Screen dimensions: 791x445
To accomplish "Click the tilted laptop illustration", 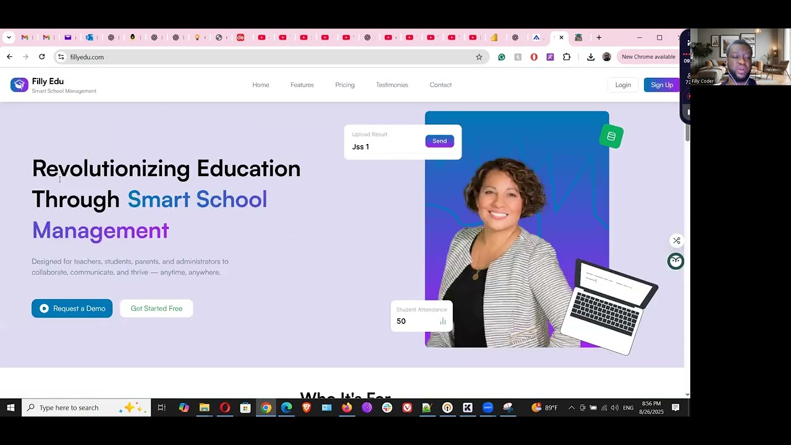I will (609, 306).
